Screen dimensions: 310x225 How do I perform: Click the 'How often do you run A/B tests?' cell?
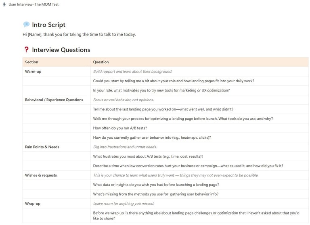point(199,128)
